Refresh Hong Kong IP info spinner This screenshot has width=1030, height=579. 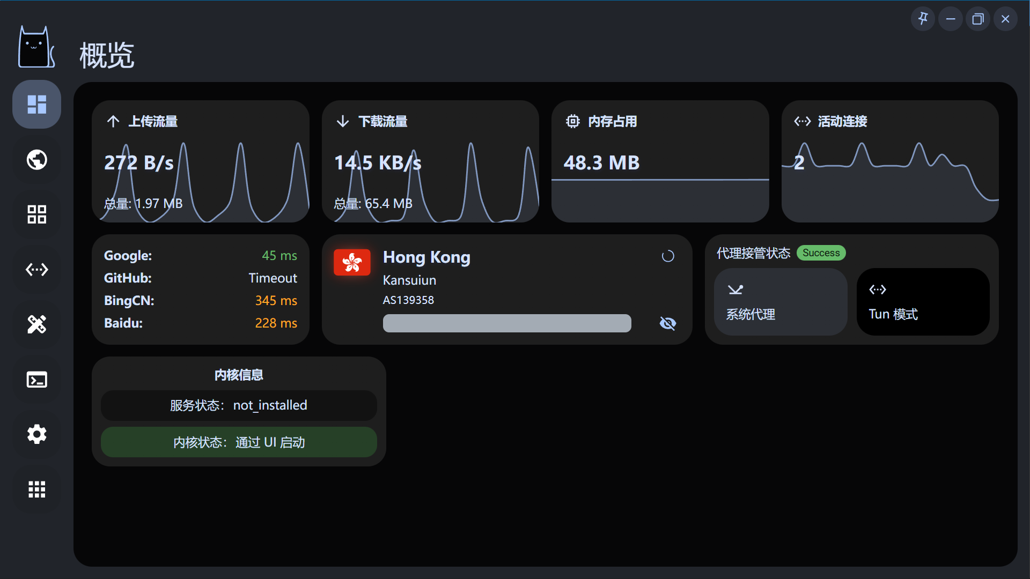[667, 256]
